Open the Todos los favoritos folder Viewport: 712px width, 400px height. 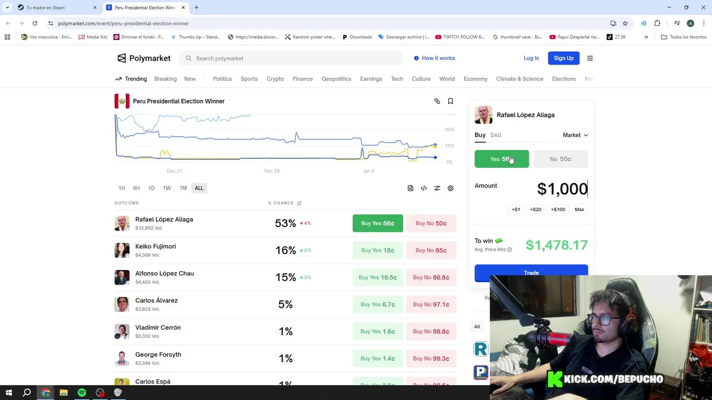pos(683,37)
